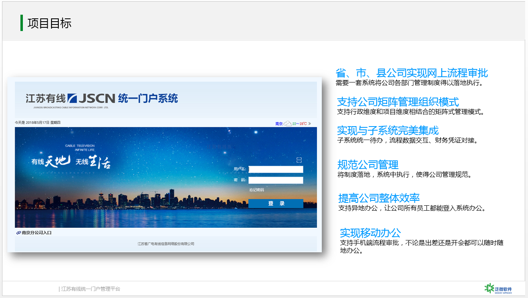Click heading 实现移动办公
This screenshot has height=298, width=528.
(x=370, y=233)
